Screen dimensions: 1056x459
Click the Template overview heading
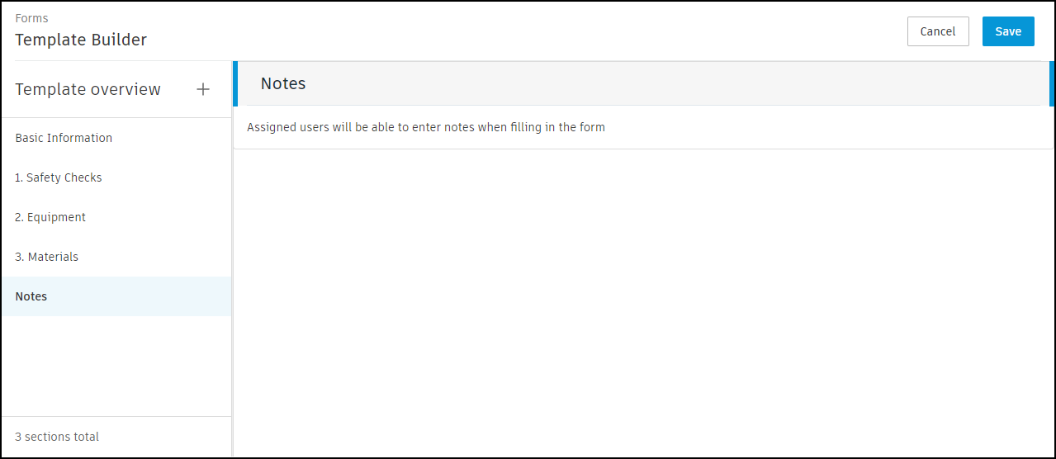88,89
